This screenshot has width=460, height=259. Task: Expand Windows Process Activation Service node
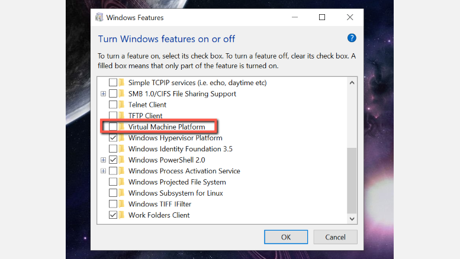(x=103, y=171)
